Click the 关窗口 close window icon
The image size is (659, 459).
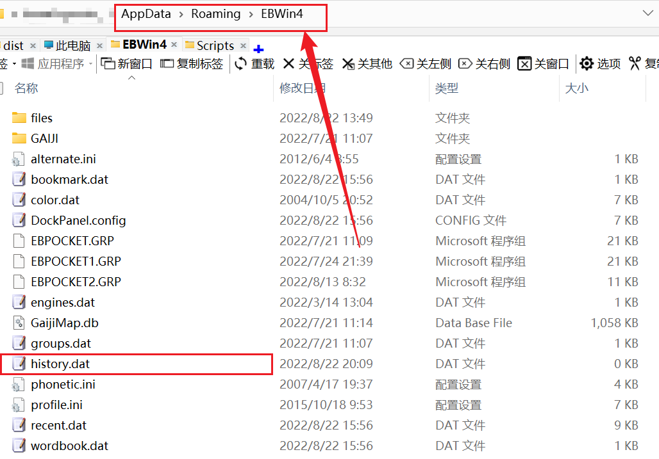[524, 64]
